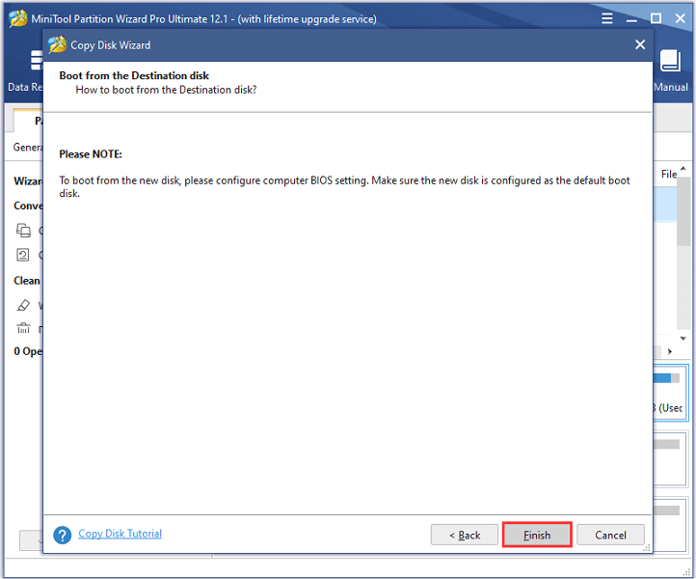
Task: Click the 0 Operations Pending label
Action: [x=28, y=351]
